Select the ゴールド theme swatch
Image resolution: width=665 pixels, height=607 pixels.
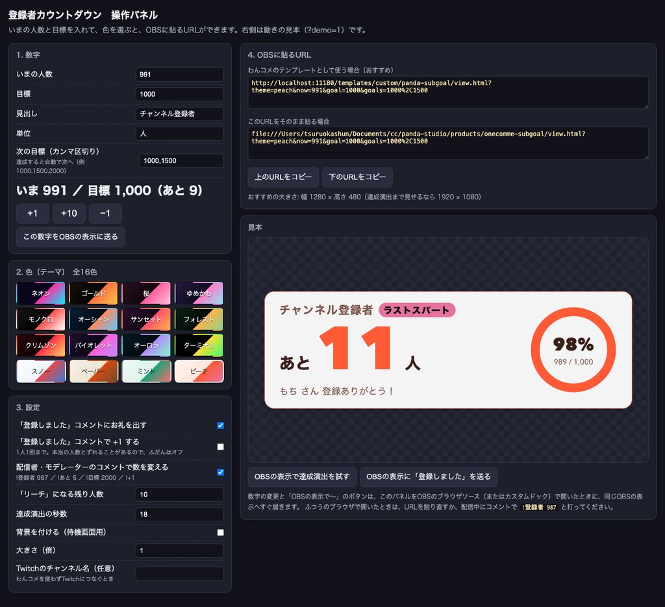pyautogui.click(x=94, y=293)
